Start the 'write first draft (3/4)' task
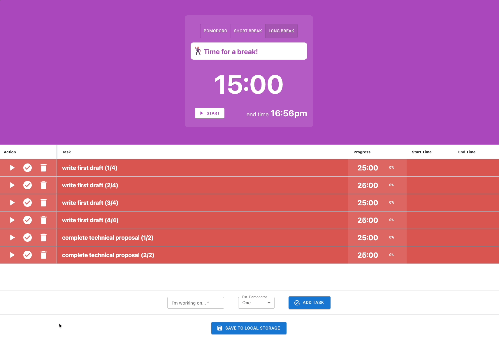499x338 pixels. (12, 203)
